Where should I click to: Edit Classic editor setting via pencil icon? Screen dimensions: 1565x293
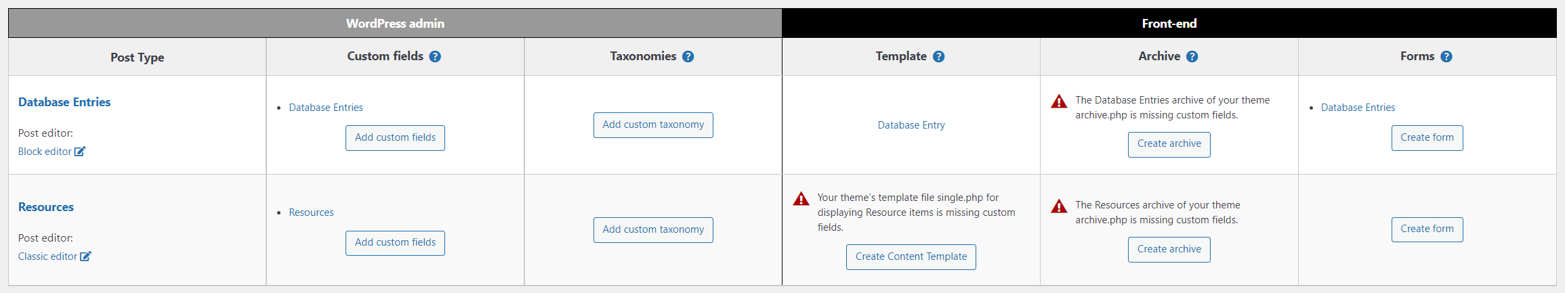pyautogui.click(x=85, y=256)
